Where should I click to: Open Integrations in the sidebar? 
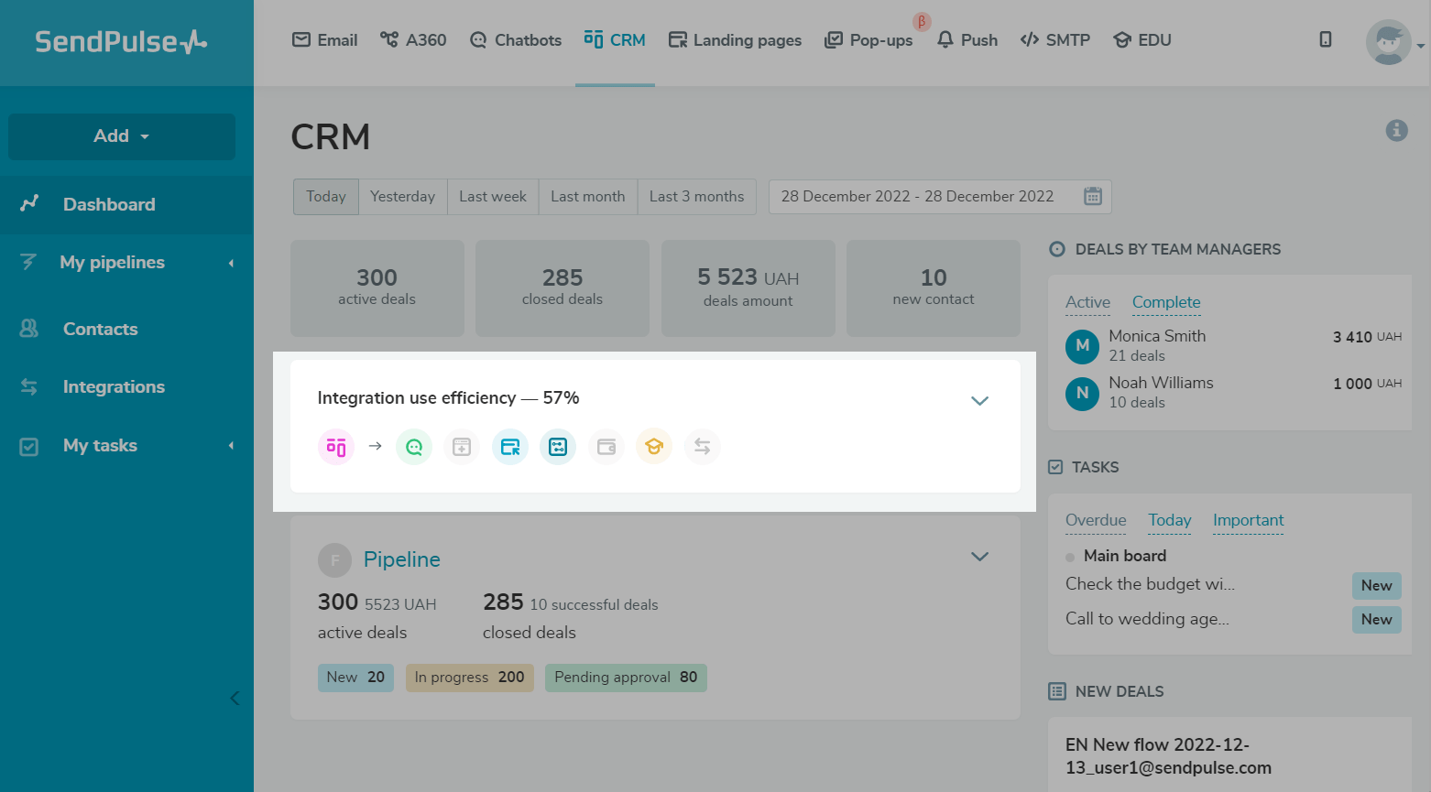tap(126, 386)
